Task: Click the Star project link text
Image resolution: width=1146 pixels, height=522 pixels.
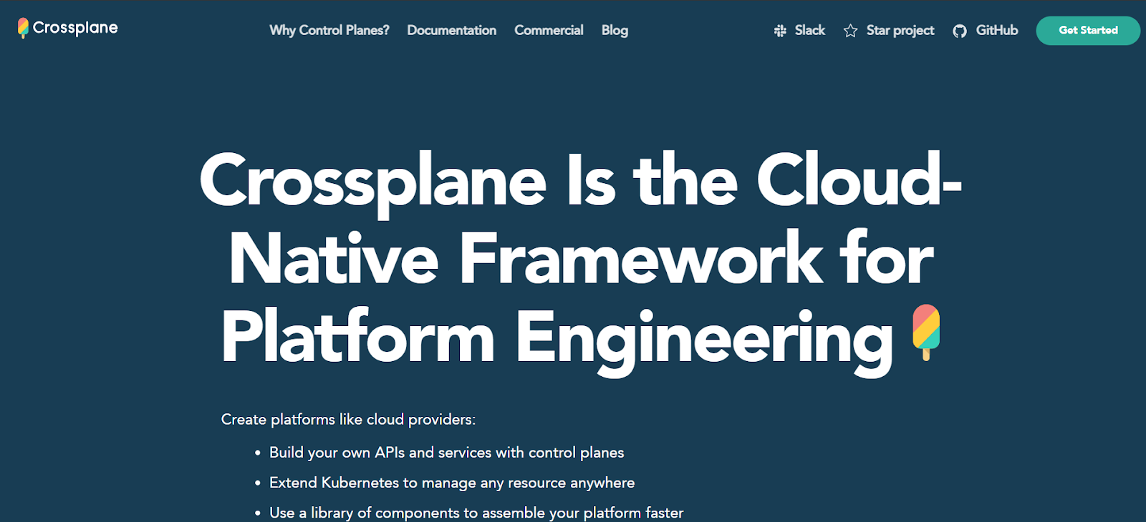Action: click(900, 30)
